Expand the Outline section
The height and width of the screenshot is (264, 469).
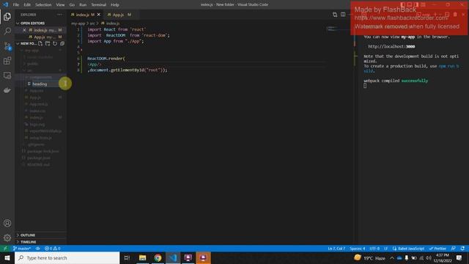[x=40, y=235]
